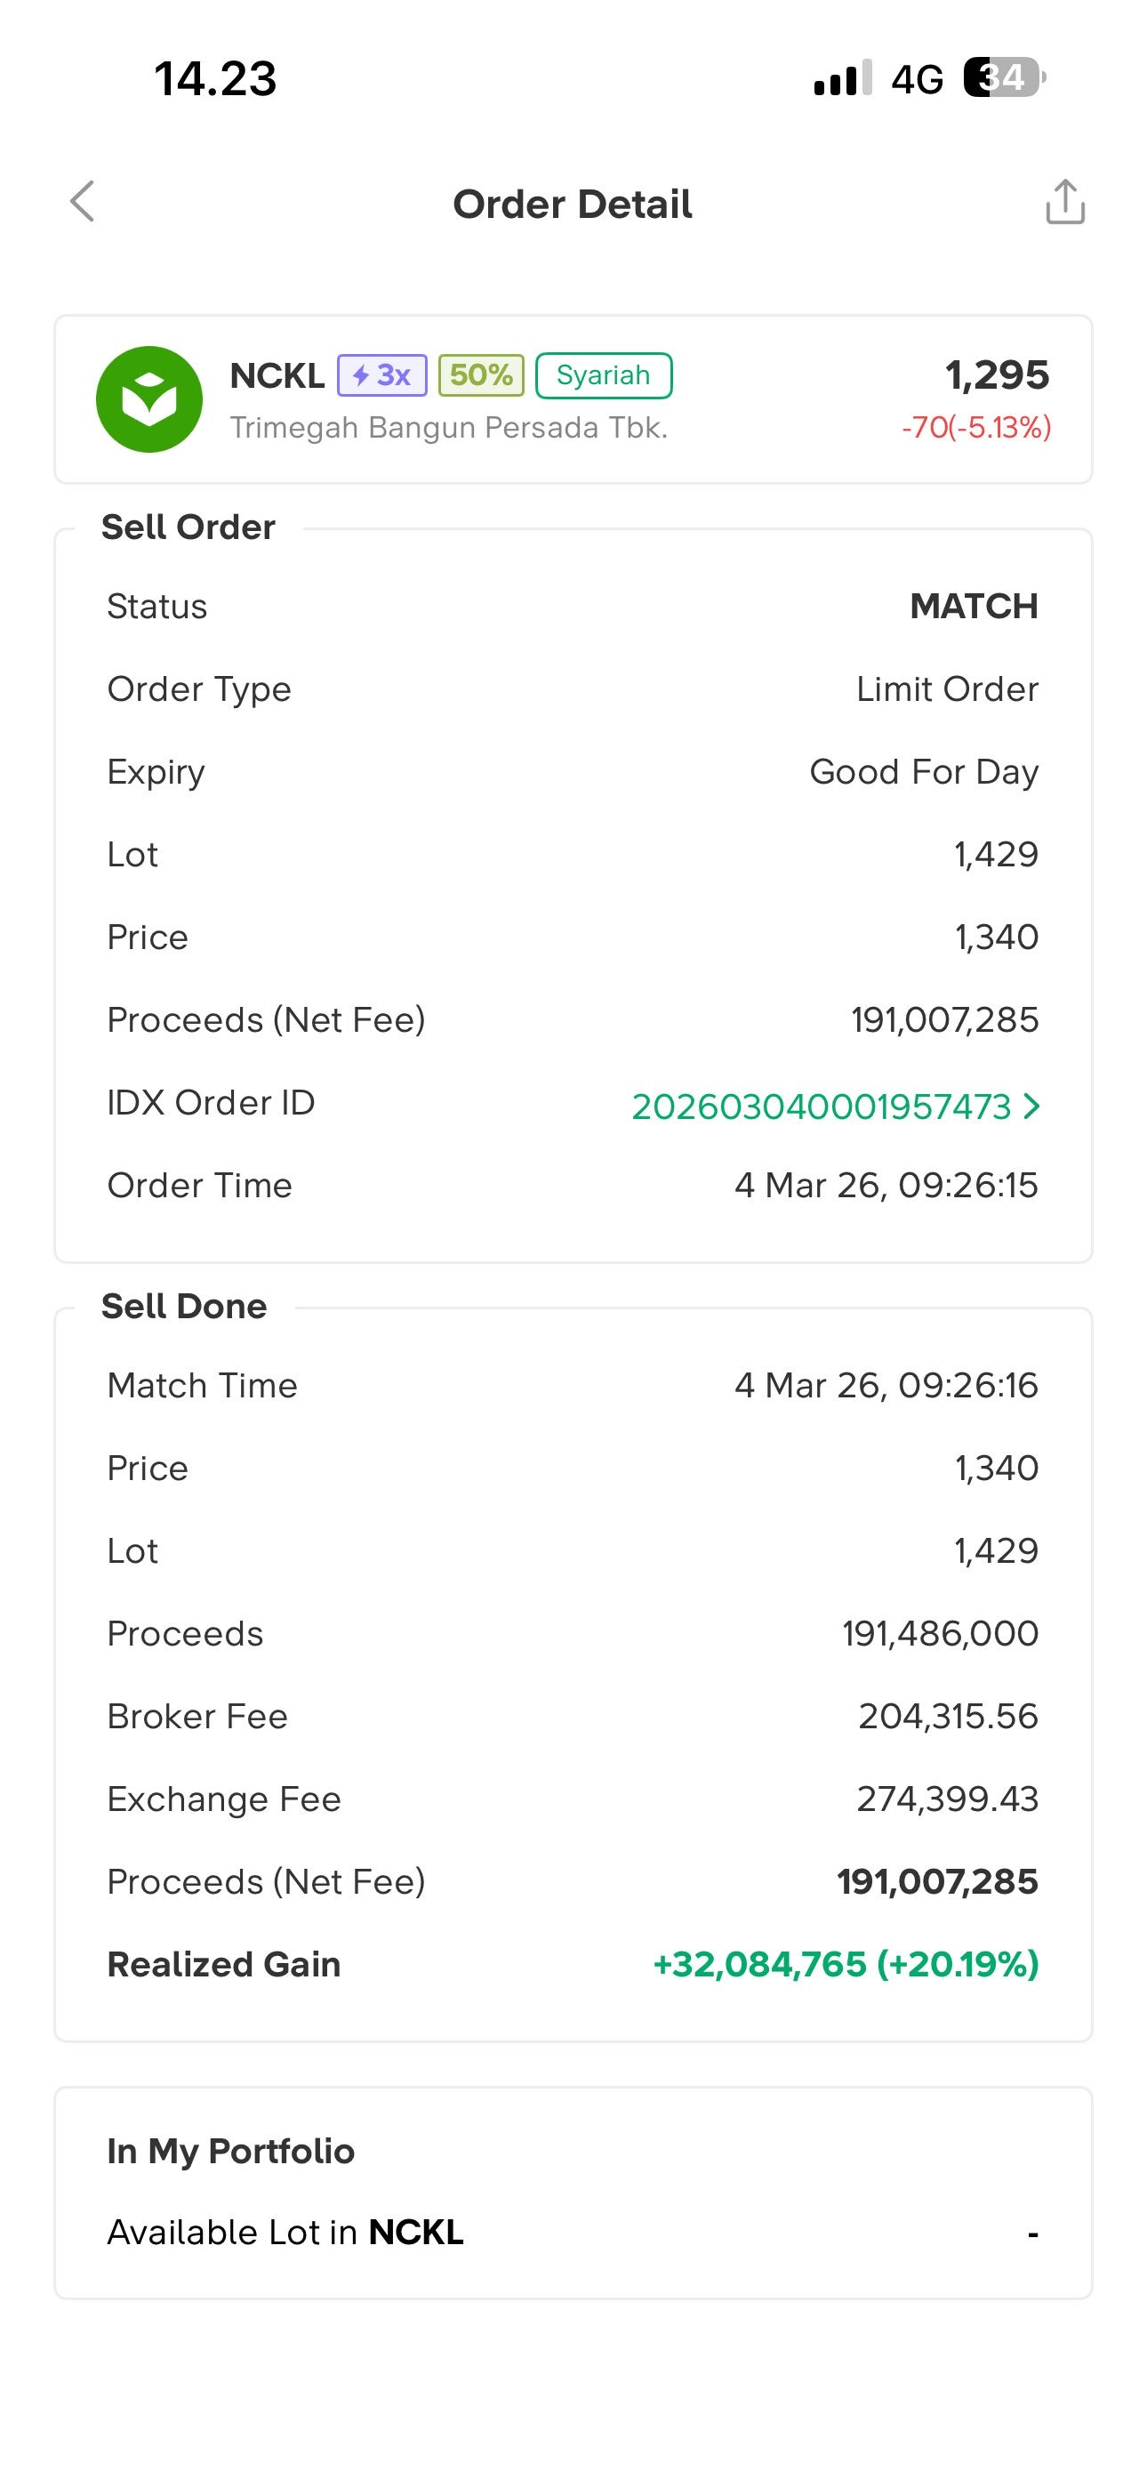Screen dimensions: 1147x2487
Task: Open IDX Order ID 202603040001957473 link
Action: click(821, 1107)
